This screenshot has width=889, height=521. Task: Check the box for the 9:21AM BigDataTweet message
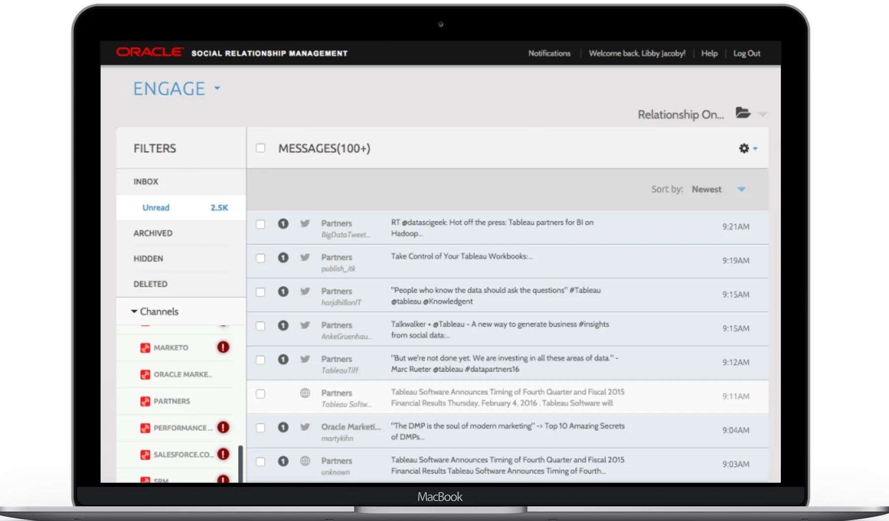[261, 224]
